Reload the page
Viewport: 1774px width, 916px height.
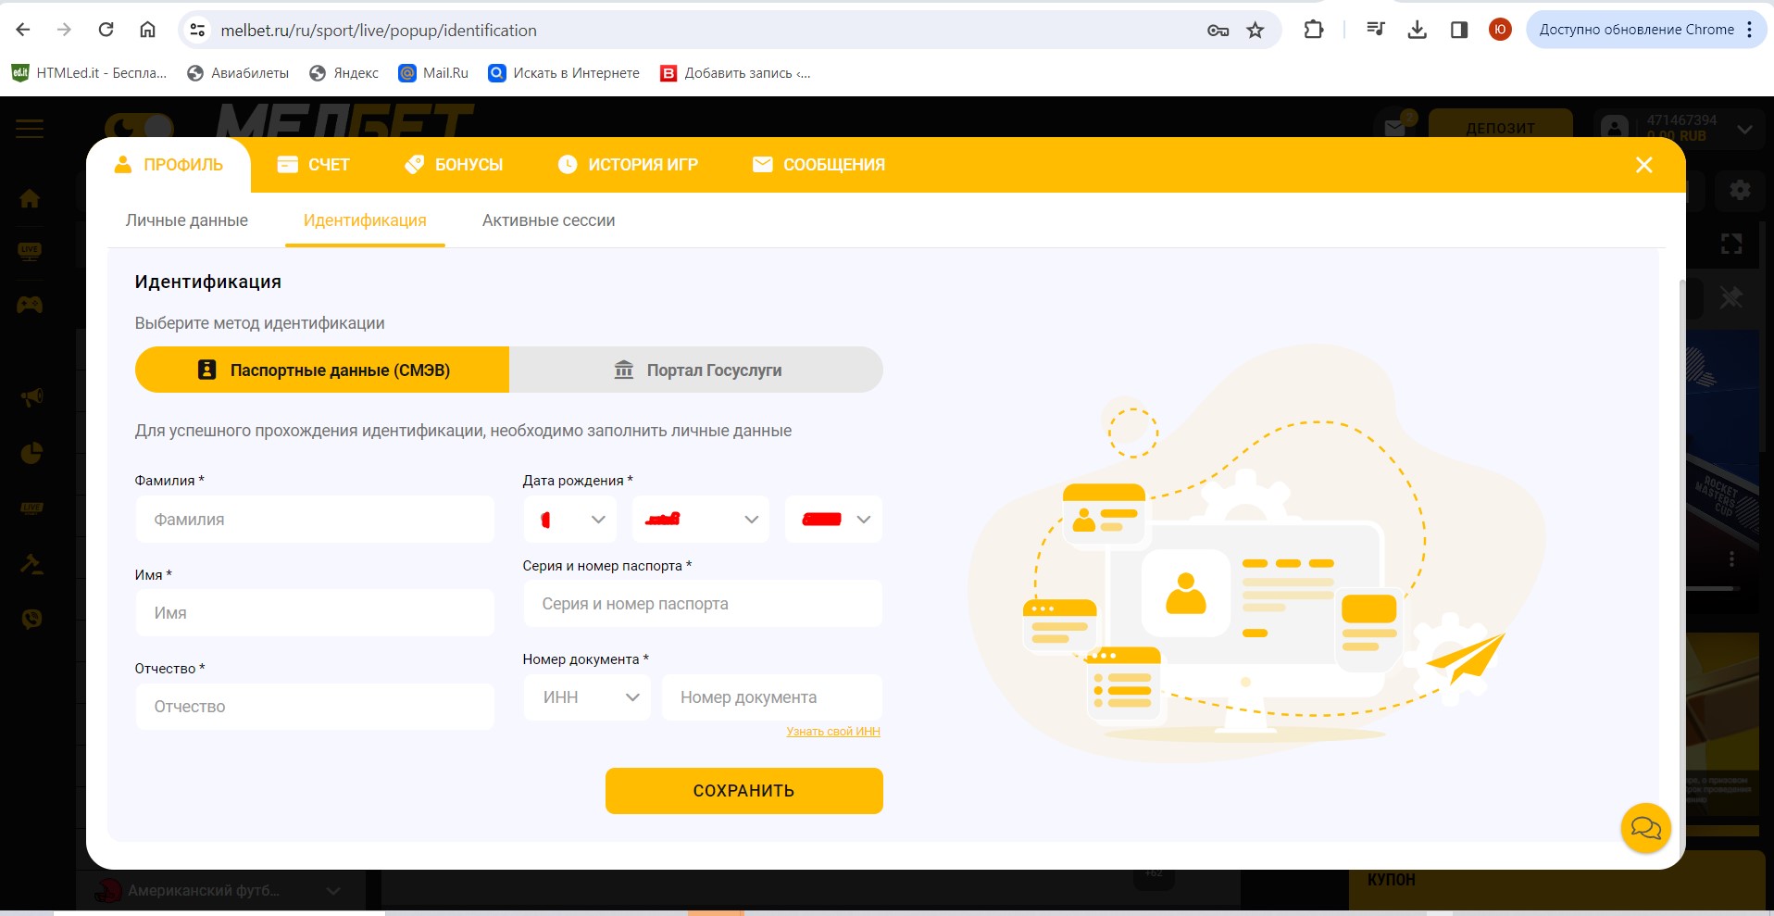(x=106, y=31)
